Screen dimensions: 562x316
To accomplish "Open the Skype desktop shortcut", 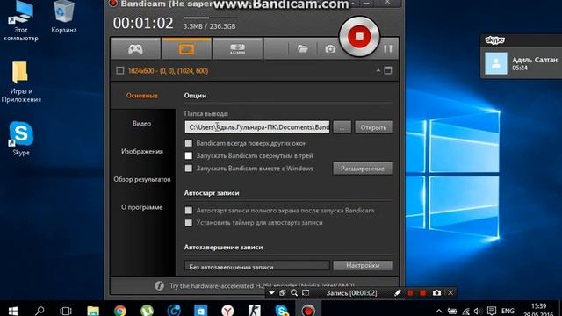I will [21, 139].
